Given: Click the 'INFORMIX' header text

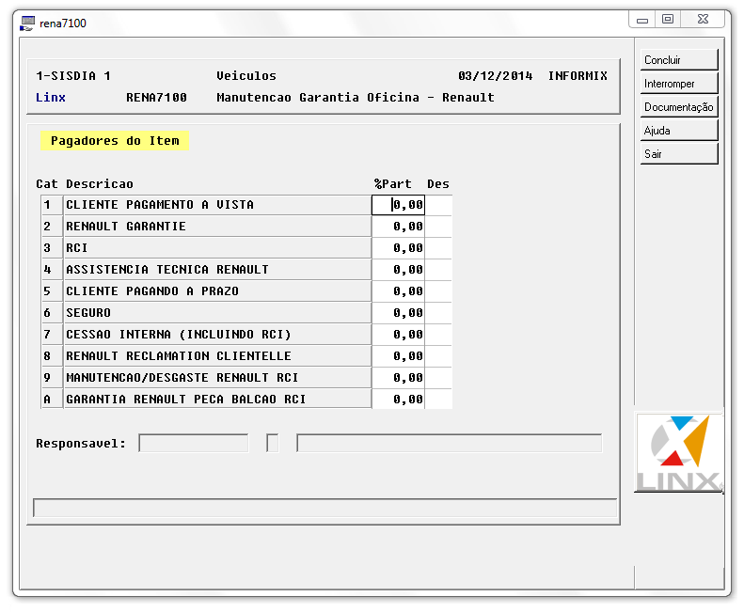Looking at the screenshot, I should pos(578,76).
